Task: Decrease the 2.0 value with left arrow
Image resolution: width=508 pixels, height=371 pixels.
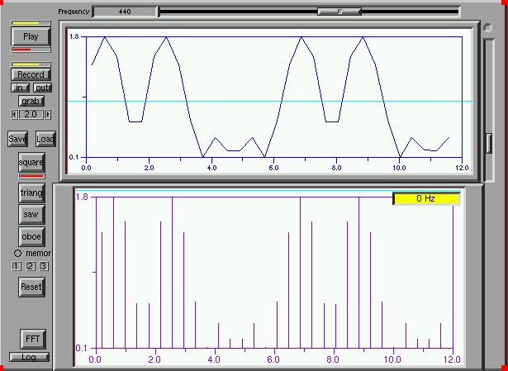Action: [14, 114]
